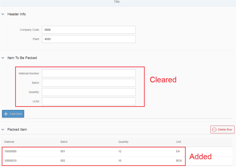
Task: Focus the Quantity input field
Action: (88, 92)
